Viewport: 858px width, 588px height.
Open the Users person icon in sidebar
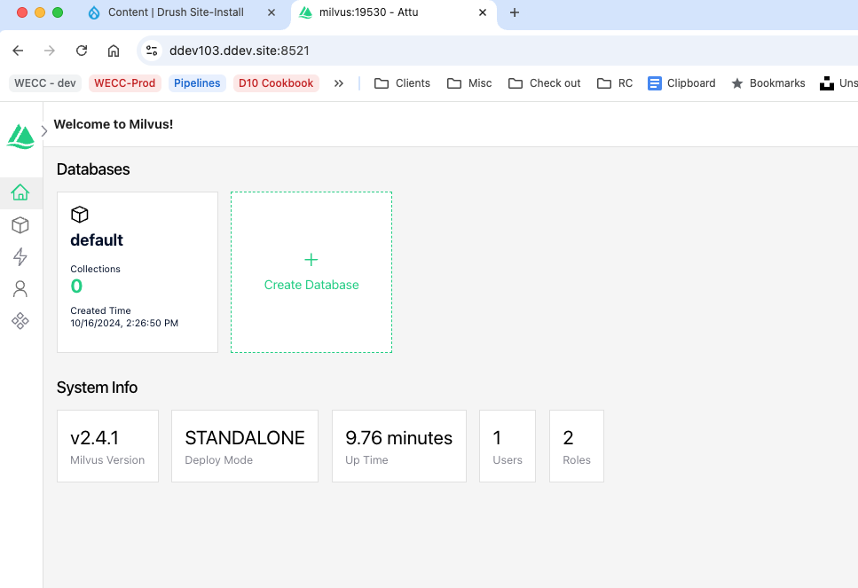tap(20, 289)
